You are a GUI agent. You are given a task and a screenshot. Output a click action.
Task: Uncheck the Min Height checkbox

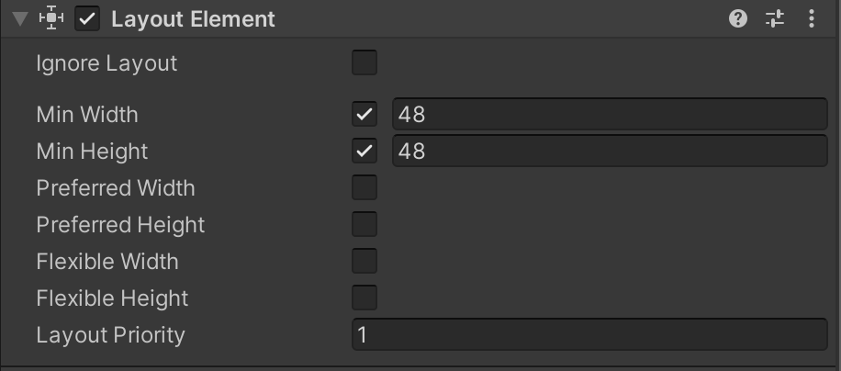click(x=364, y=152)
